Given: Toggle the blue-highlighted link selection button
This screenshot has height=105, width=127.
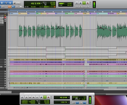Looking at the screenshot, I should tap(13, 7).
